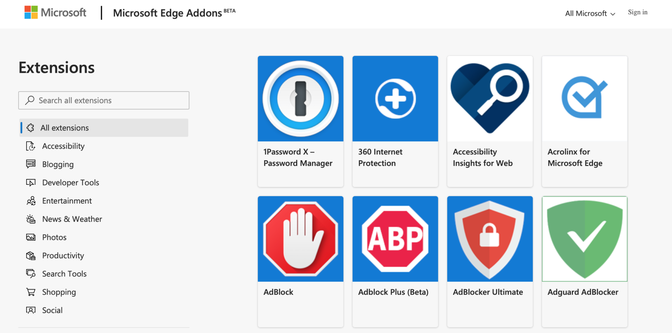The image size is (672, 333).
Task: Click the Photos category icon
Action: click(31, 237)
